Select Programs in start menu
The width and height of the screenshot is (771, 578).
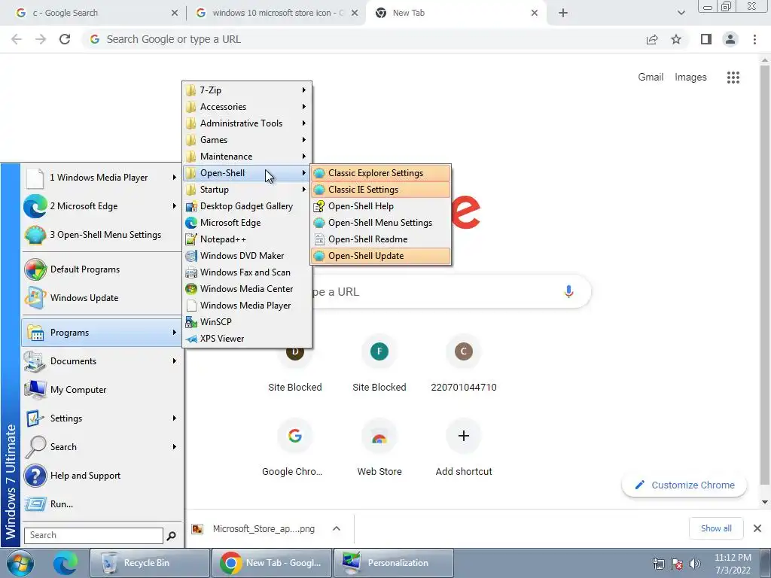[x=102, y=333]
